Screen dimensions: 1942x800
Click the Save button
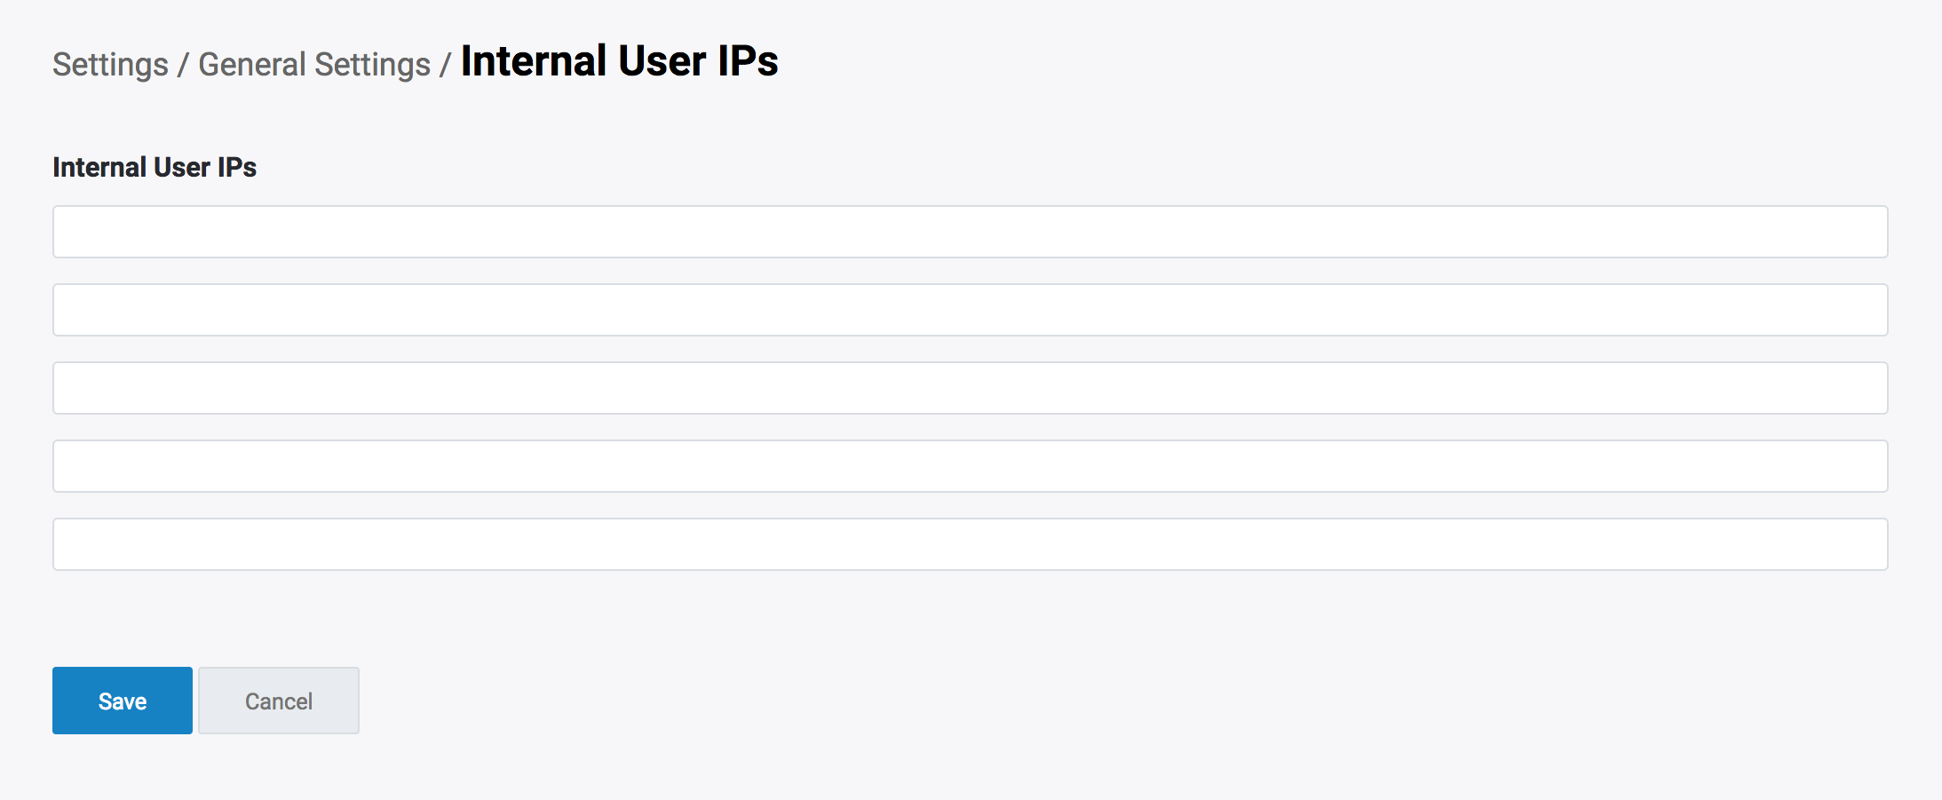pyautogui.click(x=123, y=701)
